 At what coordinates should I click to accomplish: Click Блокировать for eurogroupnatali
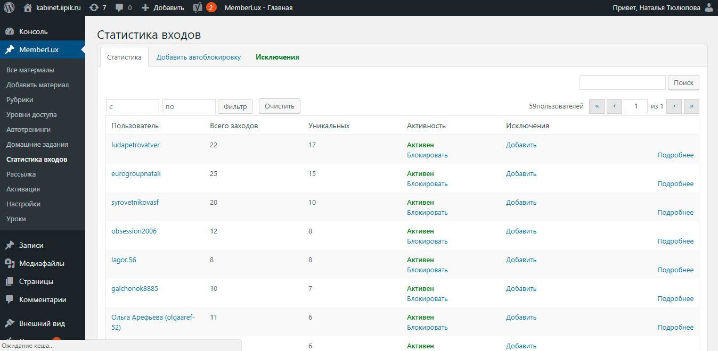tap(427, 184)
